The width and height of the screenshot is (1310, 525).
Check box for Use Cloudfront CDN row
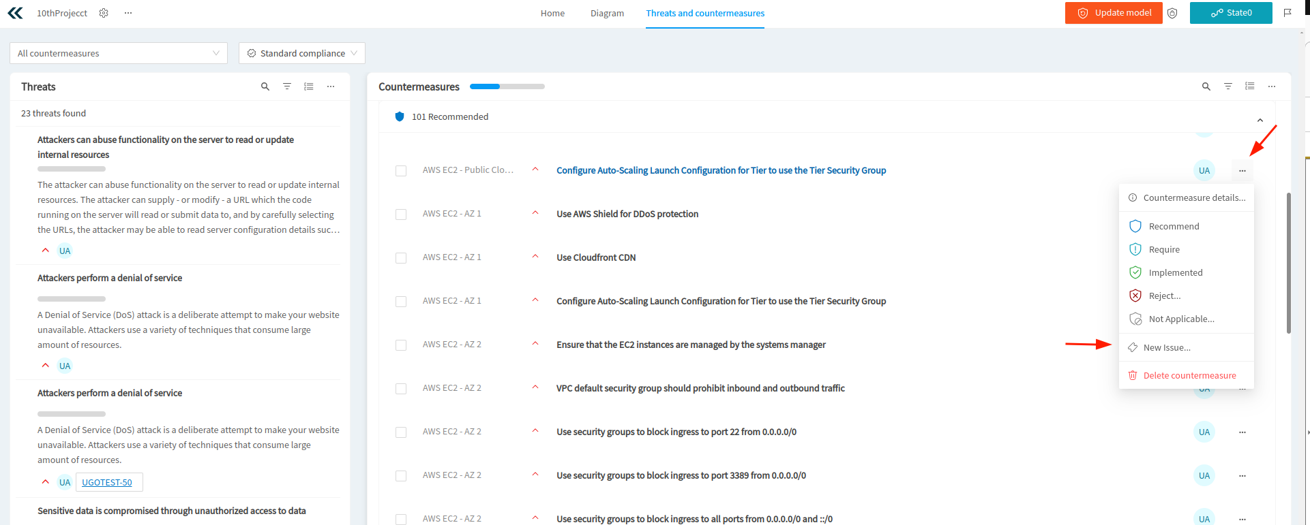click(x=401, y=258)
